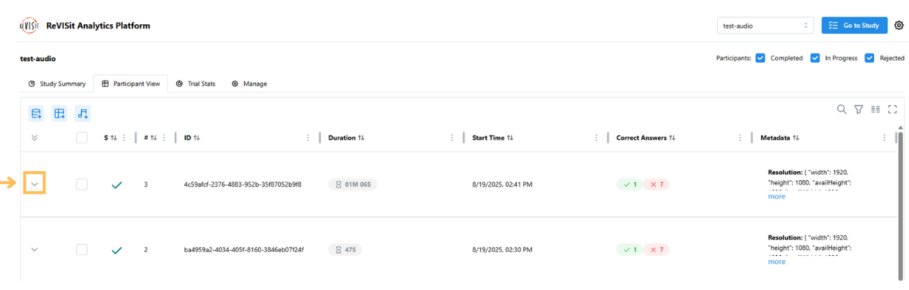
Task: Switch to the Trial Stats tab
Action: click(x=195, y=83)
